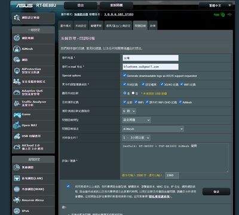The height and width of the screenshot is (215, 239).
Task: Switch to the Operation Mode tab
Action: coord(66,26)
